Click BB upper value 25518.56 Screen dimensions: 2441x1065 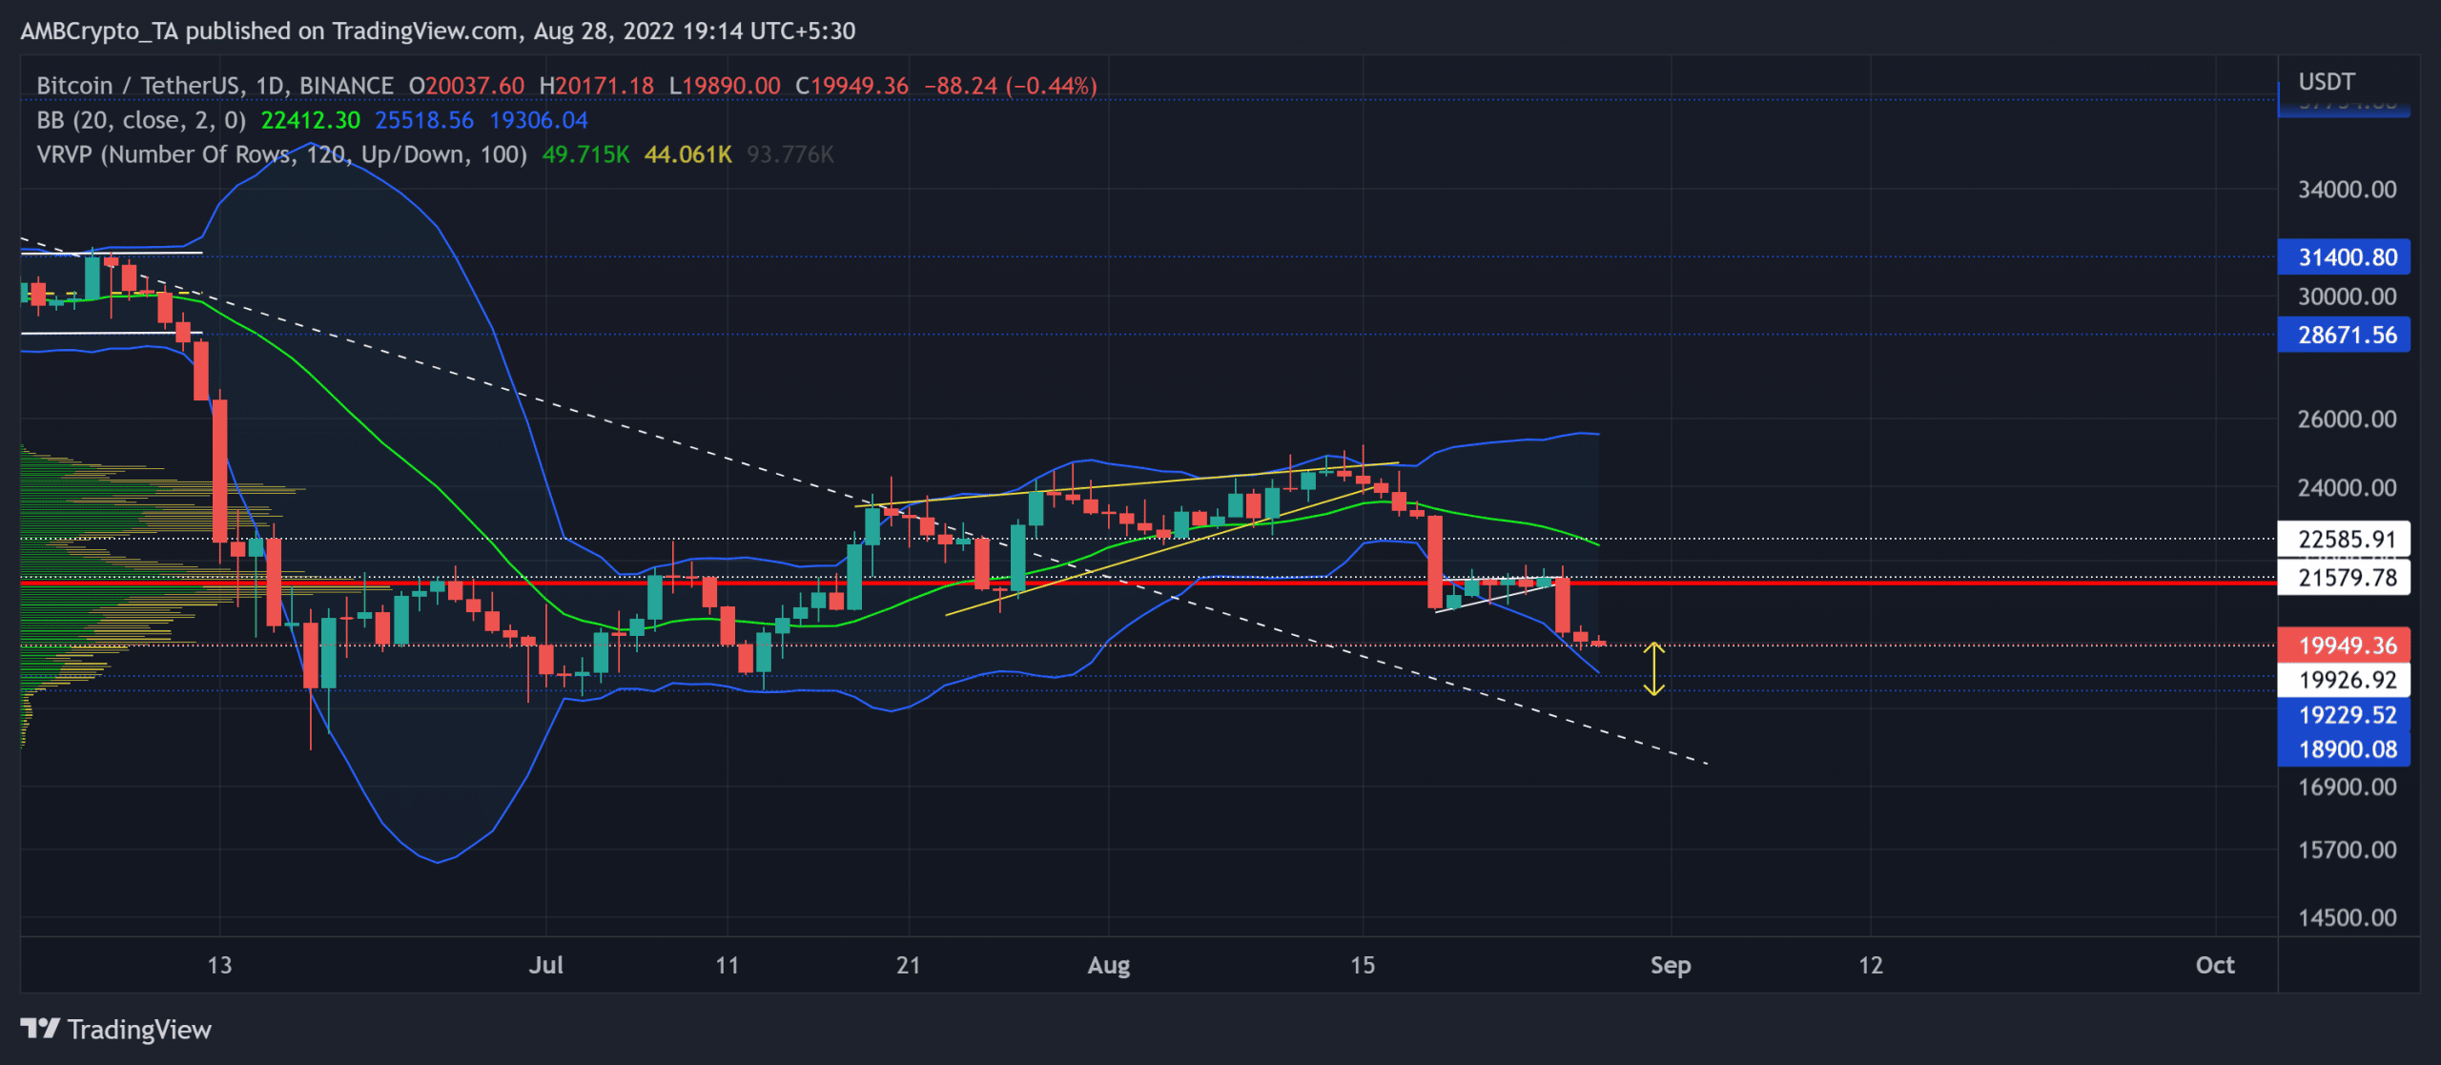click(424, 120)
